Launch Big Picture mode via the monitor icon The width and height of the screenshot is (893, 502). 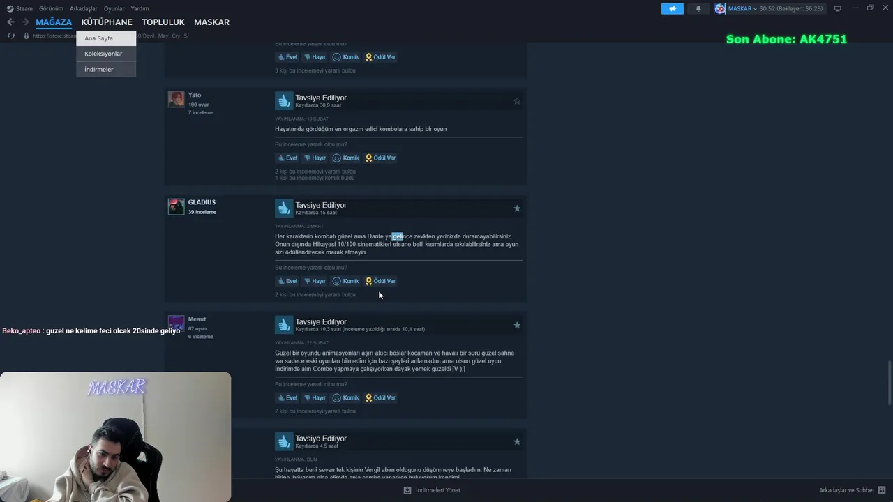(x=837, y=8)
